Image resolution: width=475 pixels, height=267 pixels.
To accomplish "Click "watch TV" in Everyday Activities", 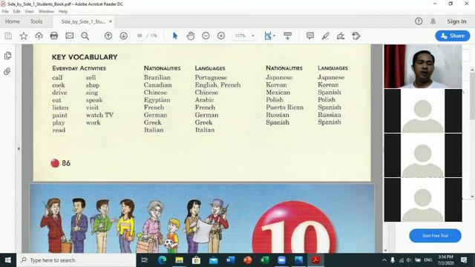I will pyautogui.click(x=99, y=115).
